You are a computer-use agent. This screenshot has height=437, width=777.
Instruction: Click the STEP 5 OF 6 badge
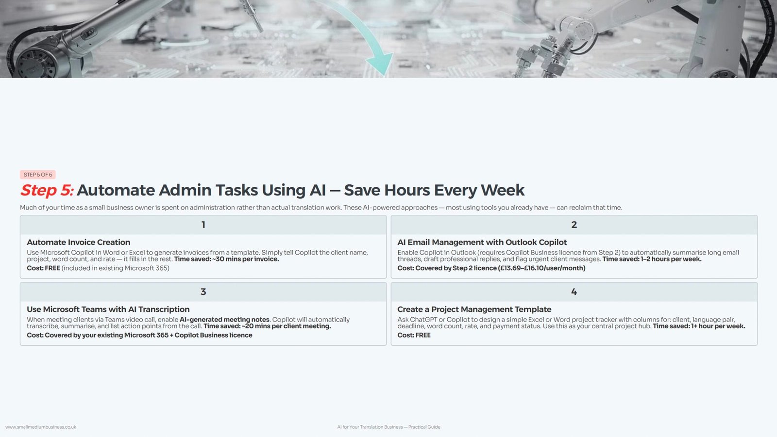tap(38, 175)
